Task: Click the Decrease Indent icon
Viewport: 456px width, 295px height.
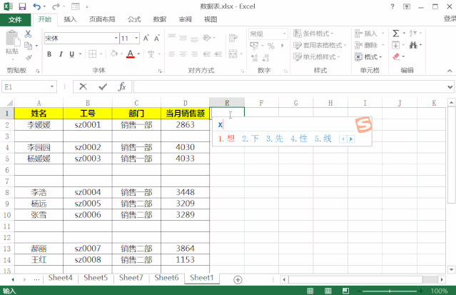Action: click(x=207, y=54)
